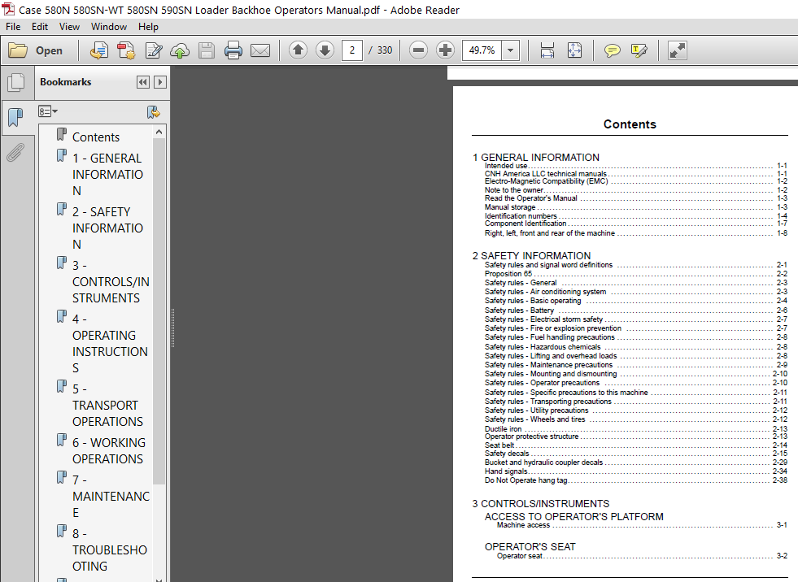This screenshot has height=582, width=798.
Task: Click the convert to PDF icon
Action: 98,50
